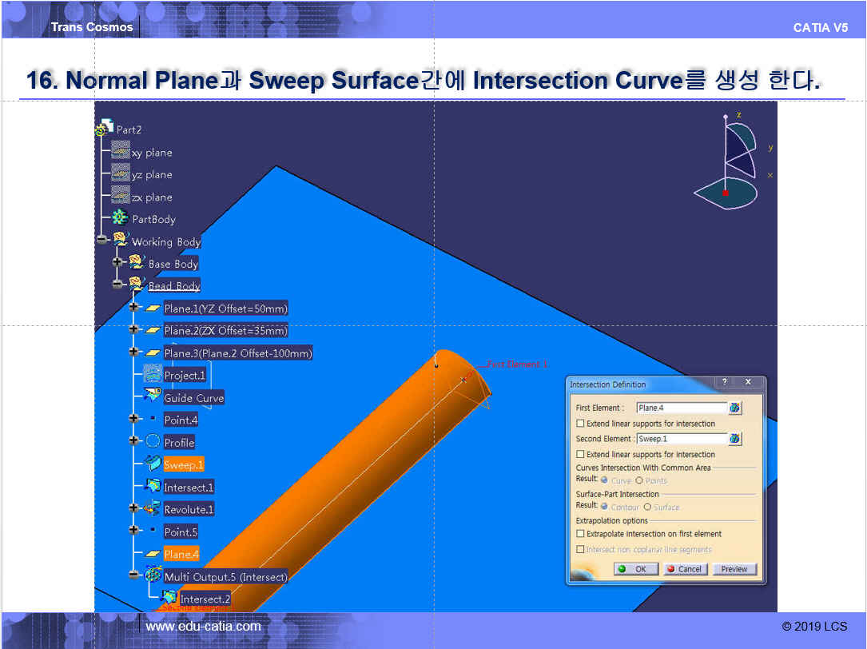This screenshot has width=867, height=649.
Task: Click the Preview button
Action: click(734, 569)
